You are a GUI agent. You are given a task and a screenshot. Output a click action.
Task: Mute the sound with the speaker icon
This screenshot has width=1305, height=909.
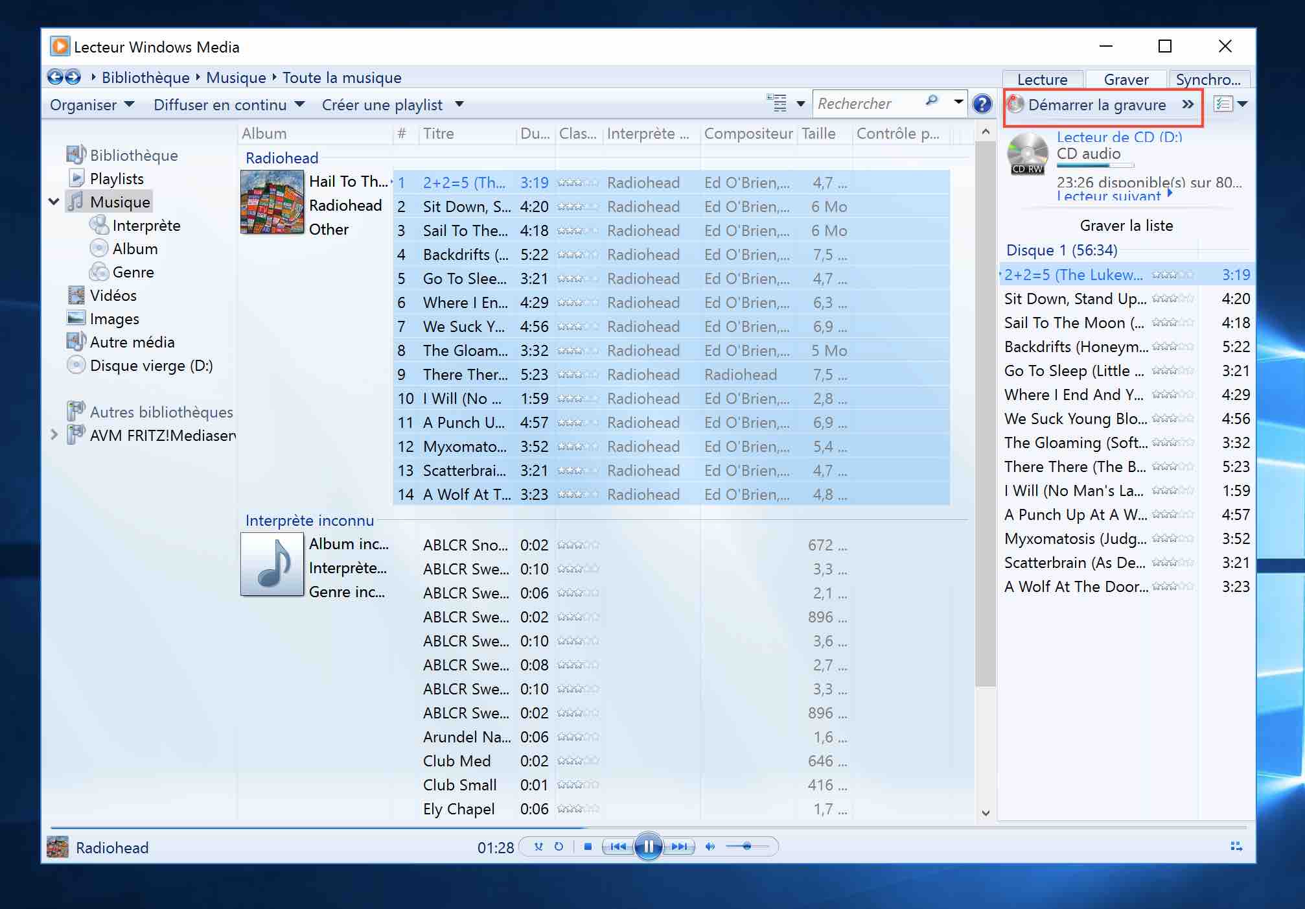710,847
